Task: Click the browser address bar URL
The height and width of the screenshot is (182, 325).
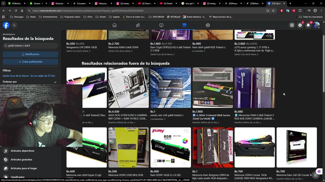Action: pos(88,11)
